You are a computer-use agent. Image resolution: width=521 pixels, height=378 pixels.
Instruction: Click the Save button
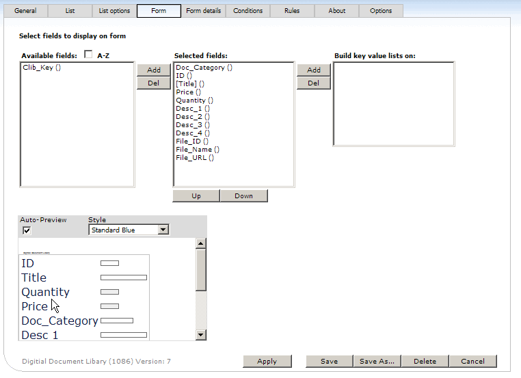330,362
